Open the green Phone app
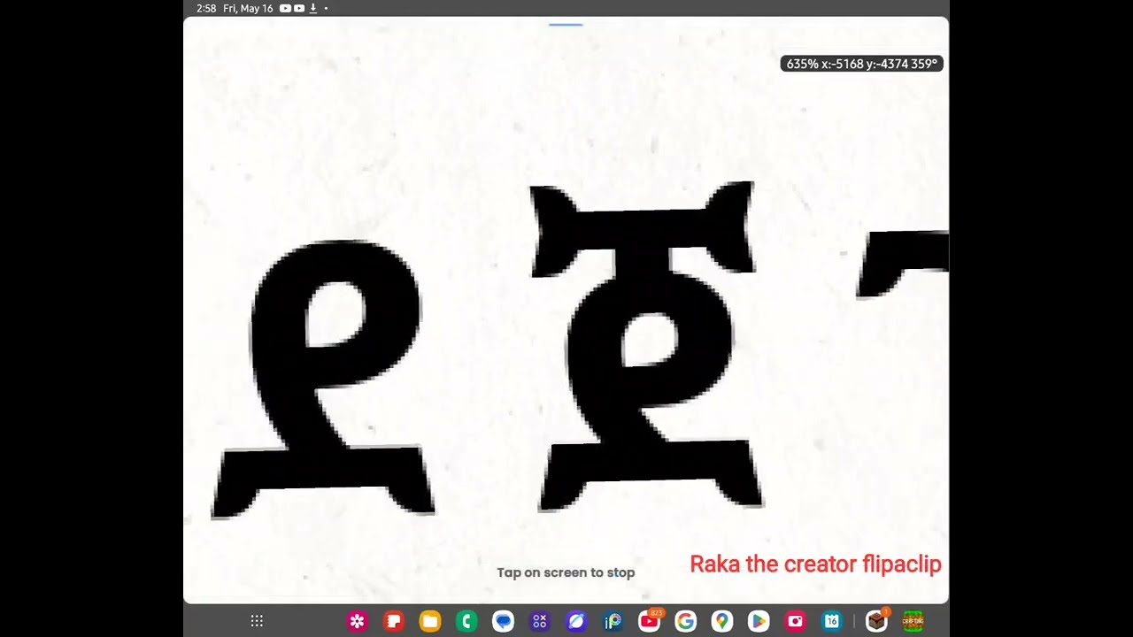The image size is (1133, 637). [x=466, y=622]
